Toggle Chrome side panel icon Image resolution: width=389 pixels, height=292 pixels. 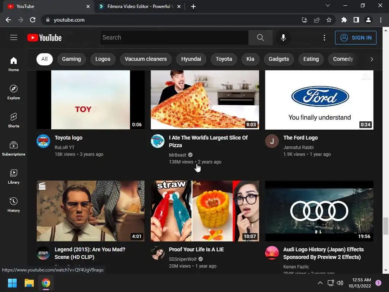pos(356,20)
